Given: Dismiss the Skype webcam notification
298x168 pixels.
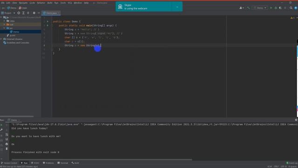Looking at the screenshot, I should pyautogui.click(x=177, y=7).
